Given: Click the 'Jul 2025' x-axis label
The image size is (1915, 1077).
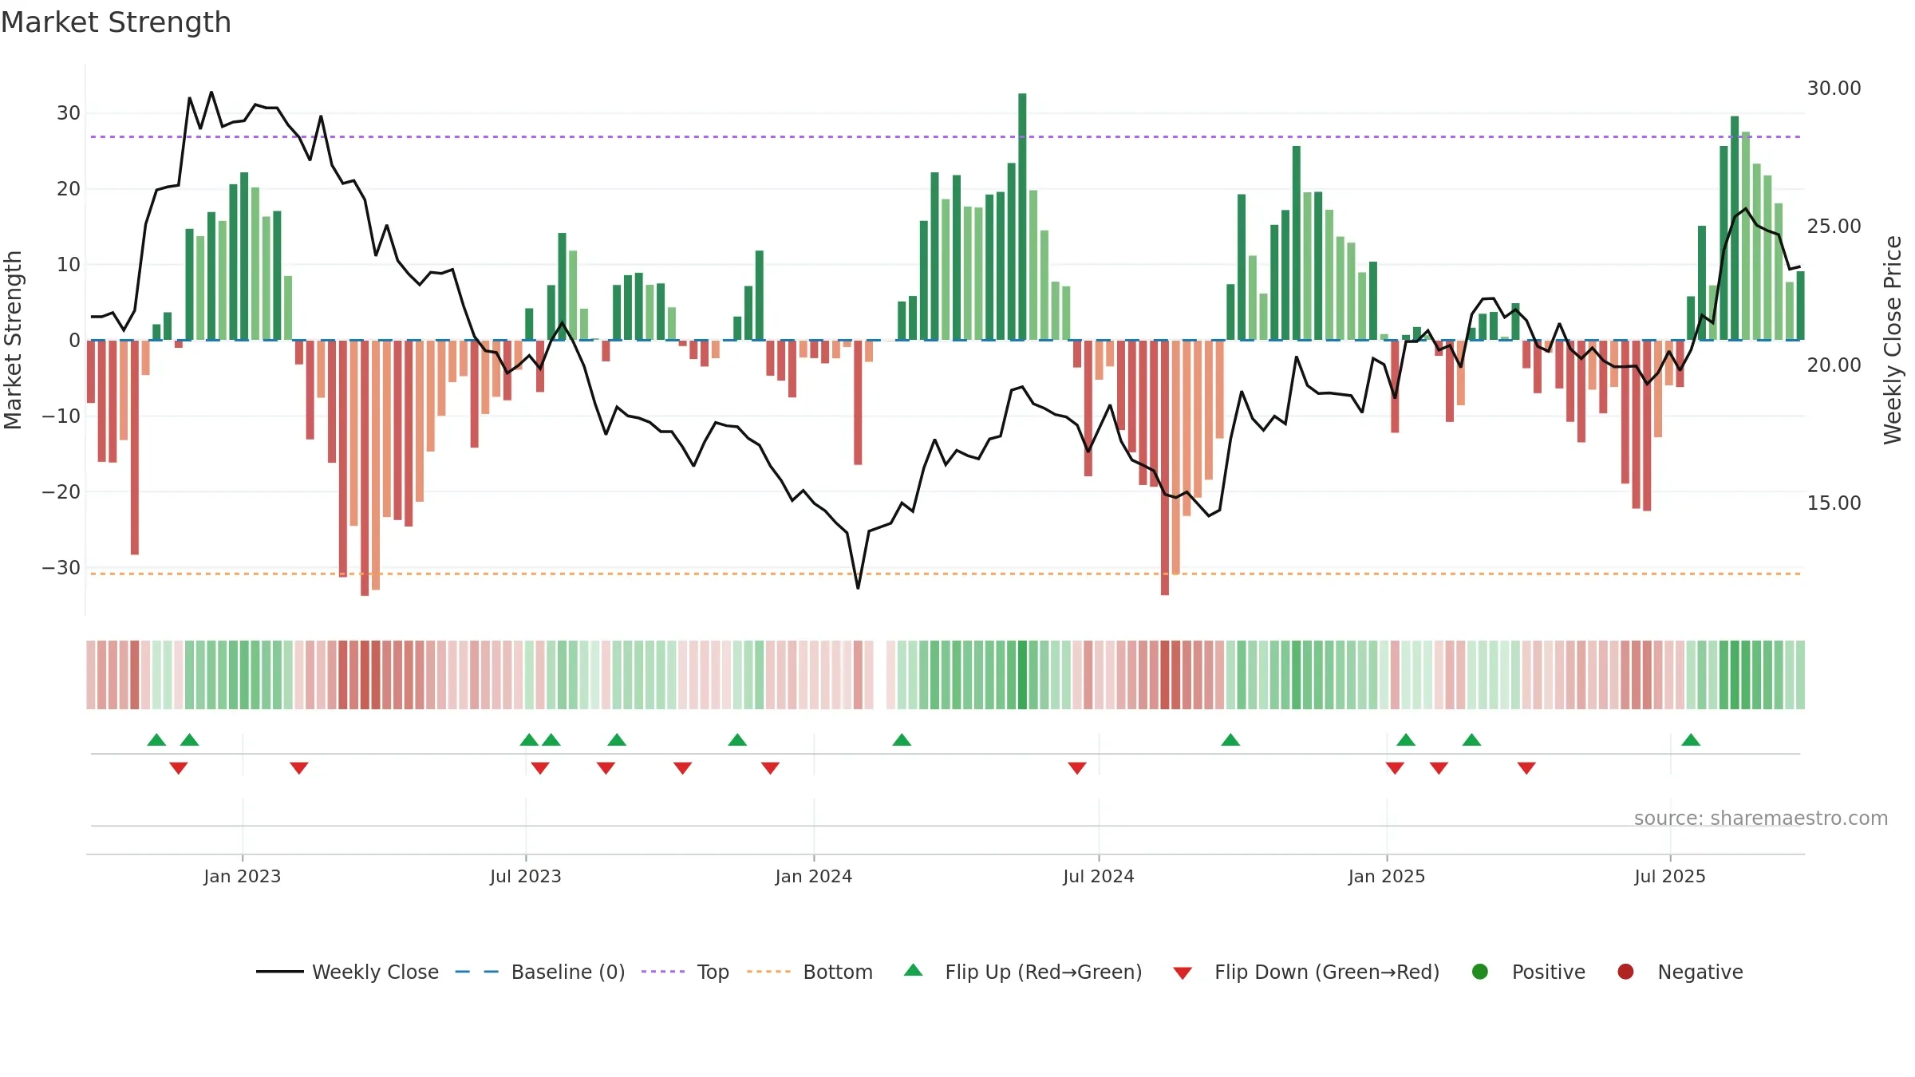Looking at the screenshot, I should point(1670,876).
